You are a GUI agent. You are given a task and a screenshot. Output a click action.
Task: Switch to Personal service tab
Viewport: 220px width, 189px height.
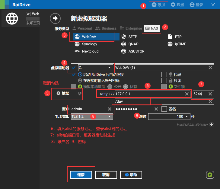(x=82, y=28)
